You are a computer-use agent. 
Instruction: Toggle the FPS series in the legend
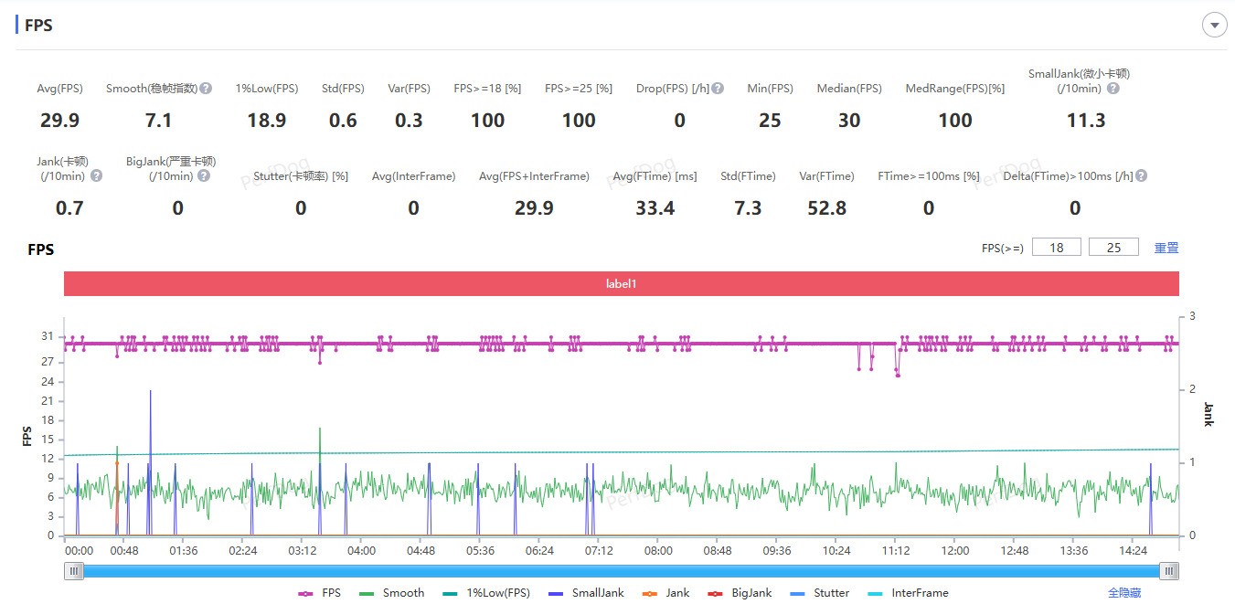[x=320, y=593]
